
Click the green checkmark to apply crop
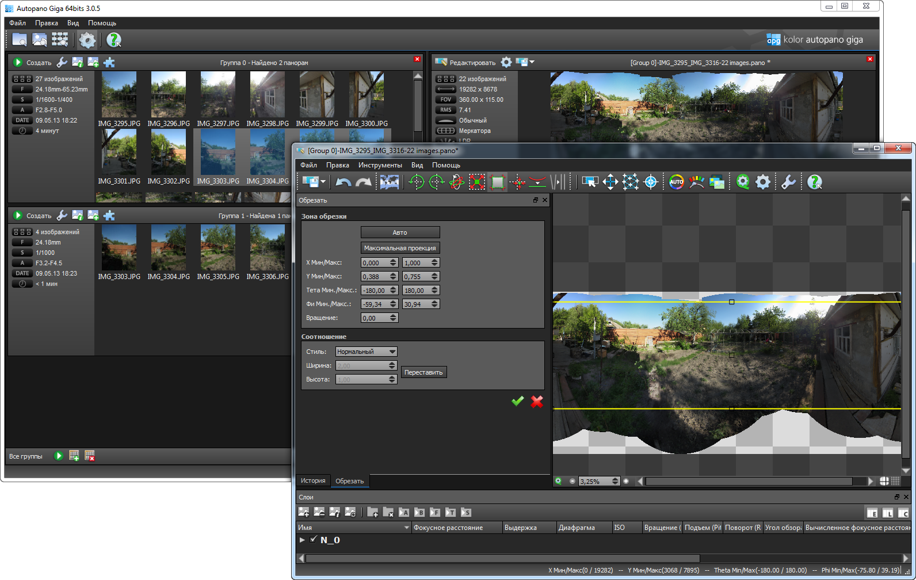517,401
